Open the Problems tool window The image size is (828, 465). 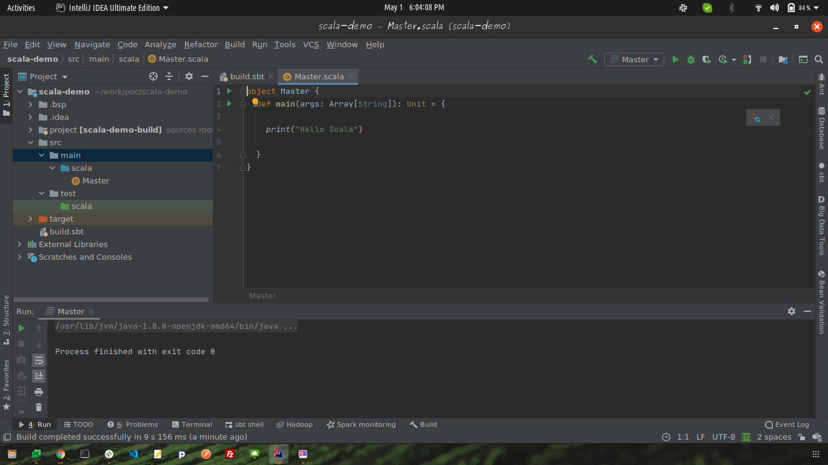click(x=133, y=424)
